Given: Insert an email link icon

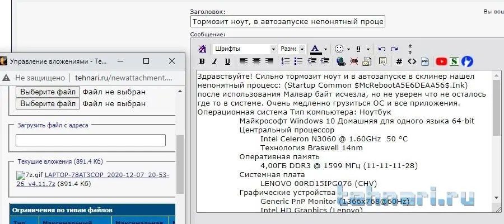Looking at the screenshot, I should (367, 61).
